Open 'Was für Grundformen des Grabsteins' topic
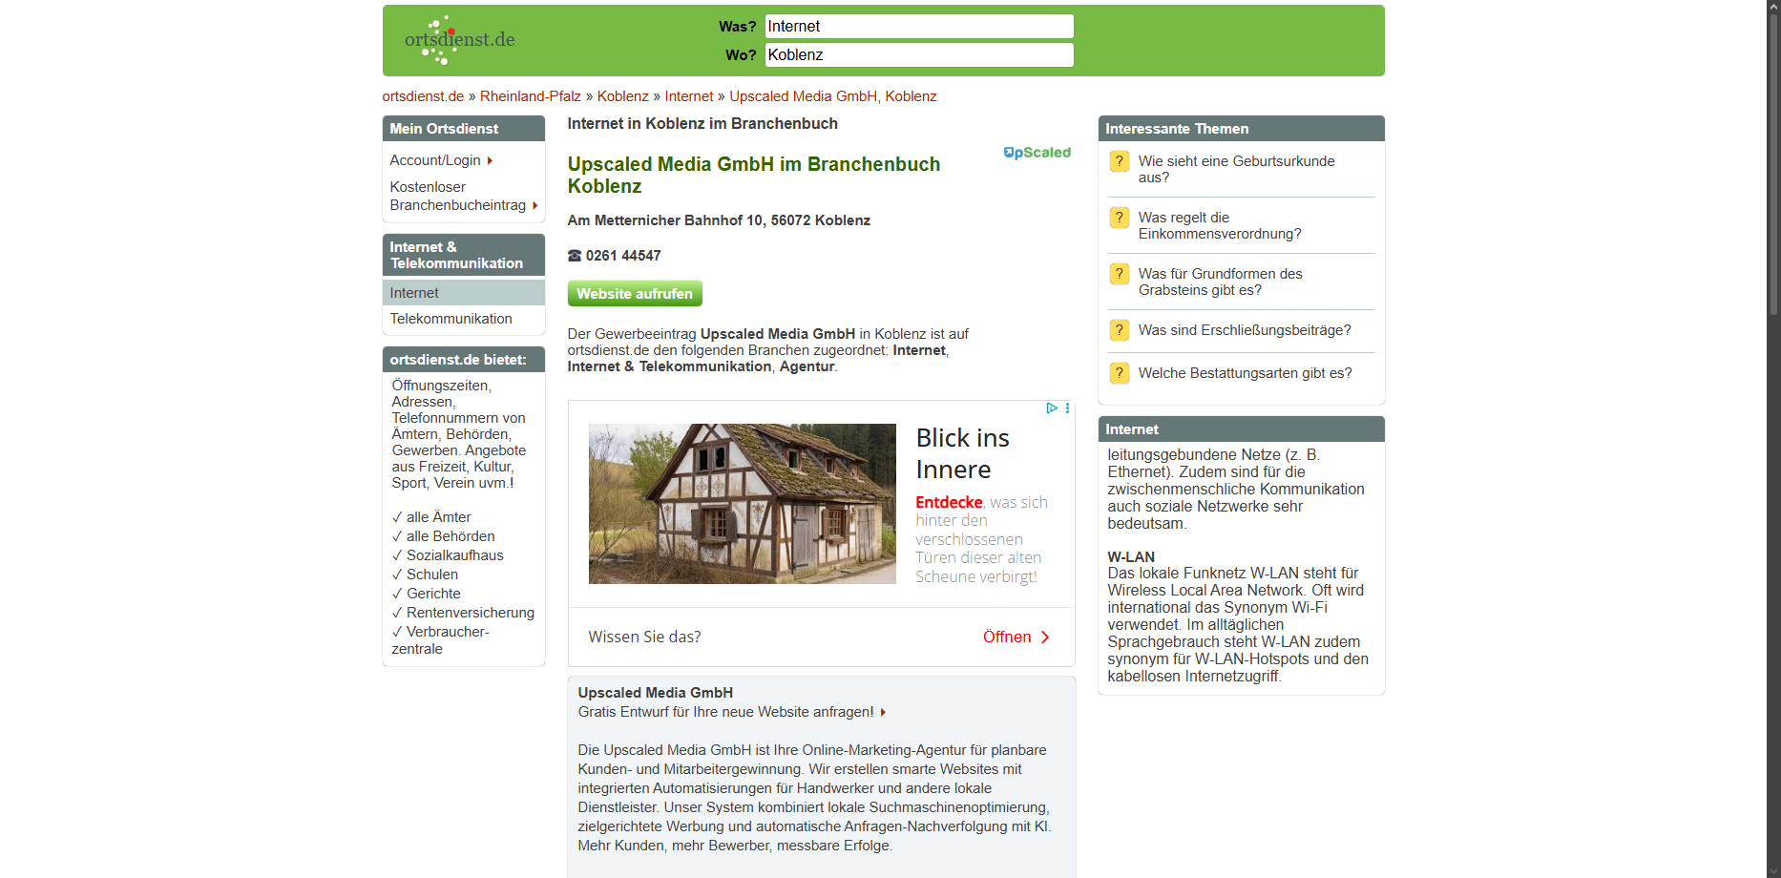This screenshot has height=878, width=1781. click(1220, 282)
